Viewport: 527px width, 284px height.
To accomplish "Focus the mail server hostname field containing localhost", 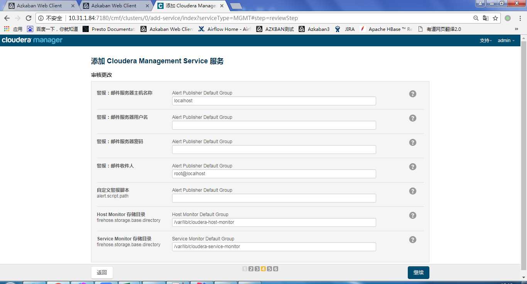I will tap(274, 101).
